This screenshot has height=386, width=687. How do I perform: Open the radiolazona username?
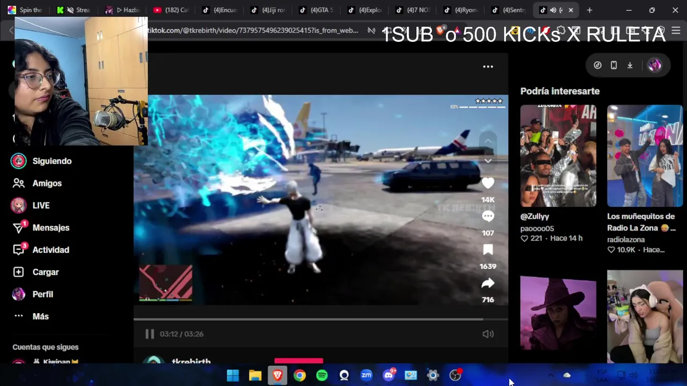point(626,240)
